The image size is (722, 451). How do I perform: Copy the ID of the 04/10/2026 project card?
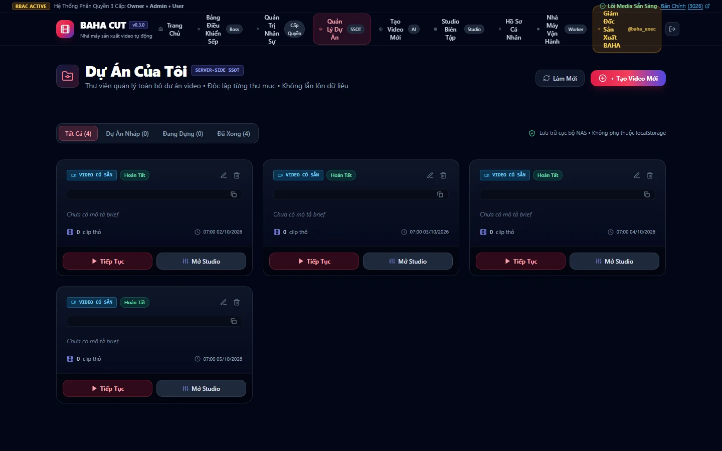647,194
